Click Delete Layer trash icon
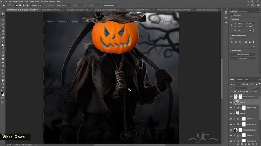The image size is (261, 146). click(x=257, y=144)
